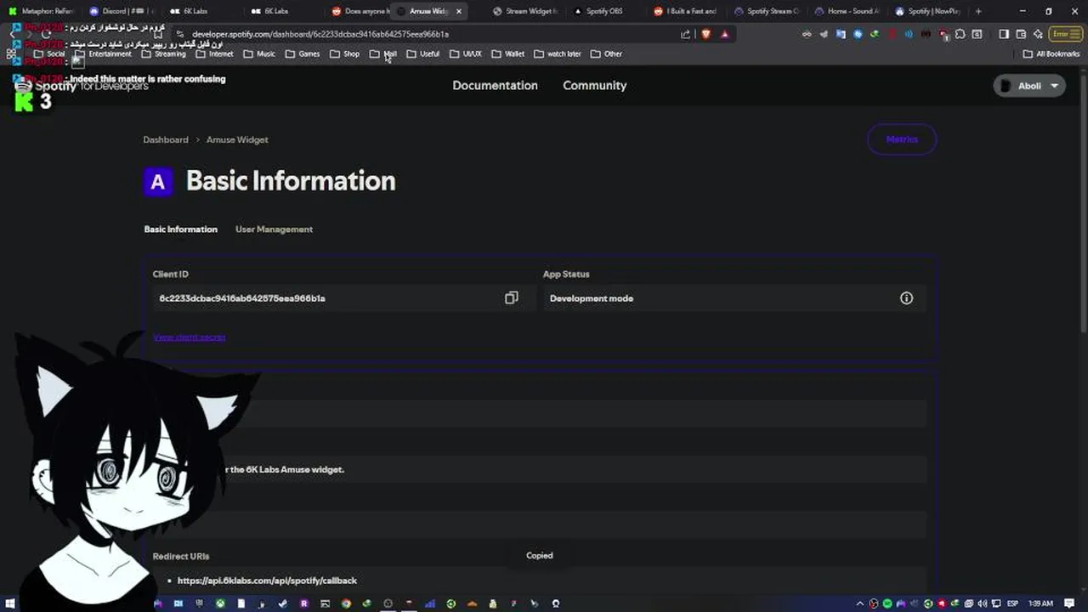Open the Community menu item
Viewport: 1088px width, 612px height.
point(594,85)
